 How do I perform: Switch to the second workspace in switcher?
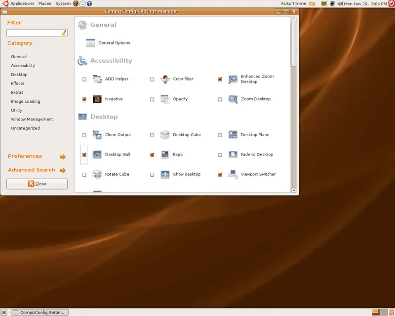click(x=384, y=312)
